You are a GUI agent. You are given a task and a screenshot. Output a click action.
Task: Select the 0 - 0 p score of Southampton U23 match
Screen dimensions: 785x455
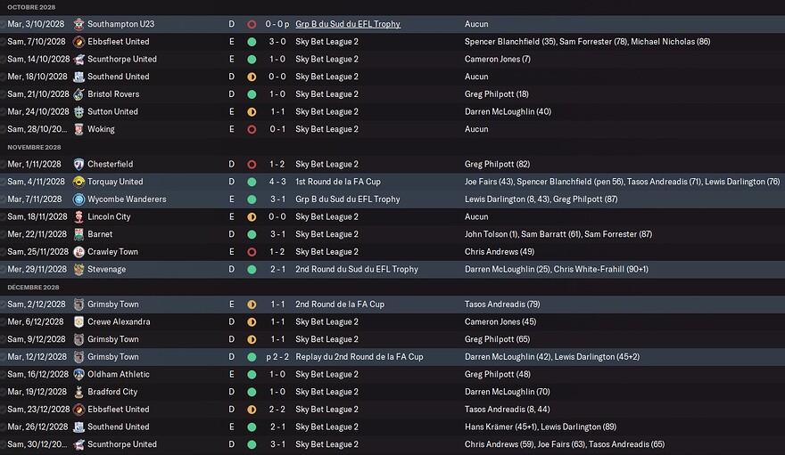(277, 24)
